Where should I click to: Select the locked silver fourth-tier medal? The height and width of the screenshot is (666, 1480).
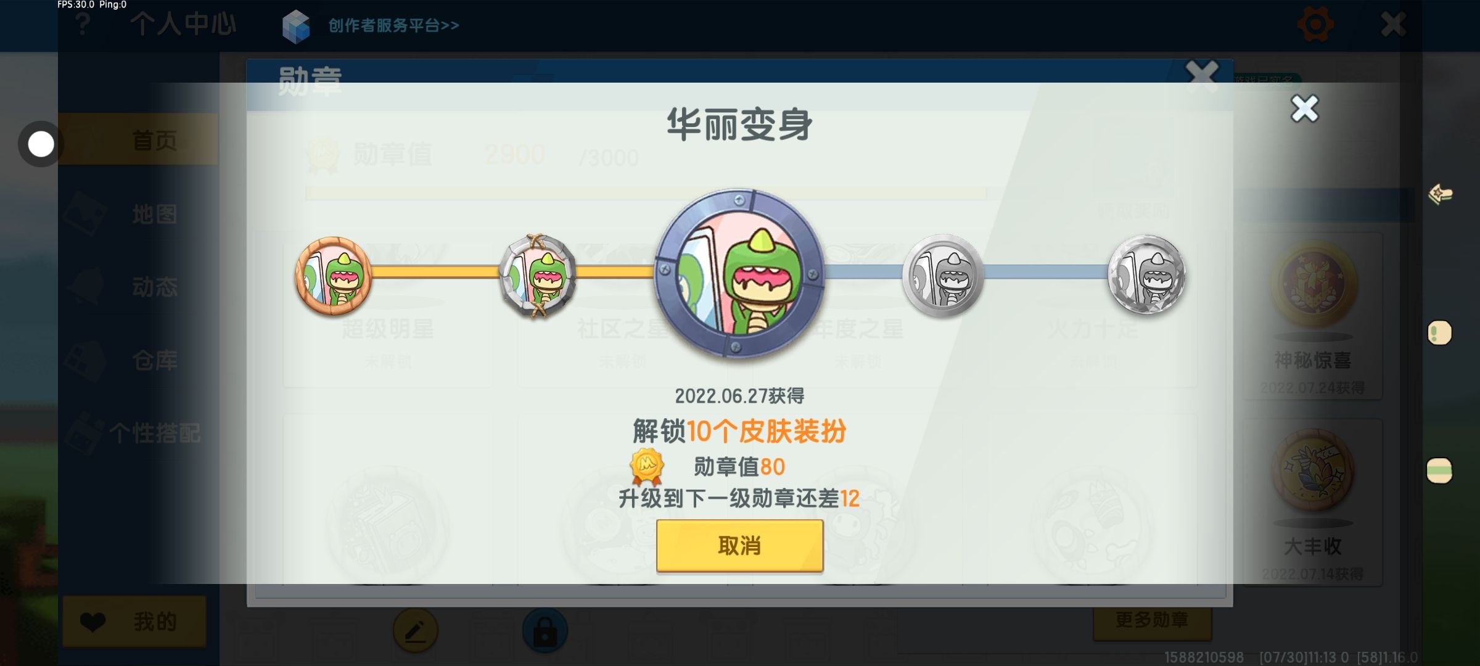point(943,276)
